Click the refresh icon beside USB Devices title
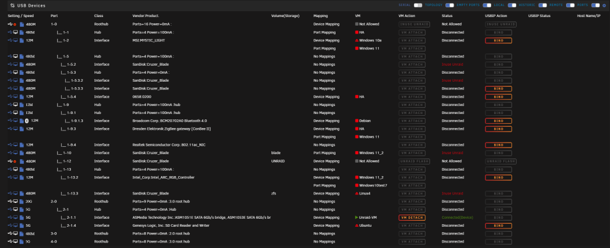The image size is (610, 248). tap(12, 5)
